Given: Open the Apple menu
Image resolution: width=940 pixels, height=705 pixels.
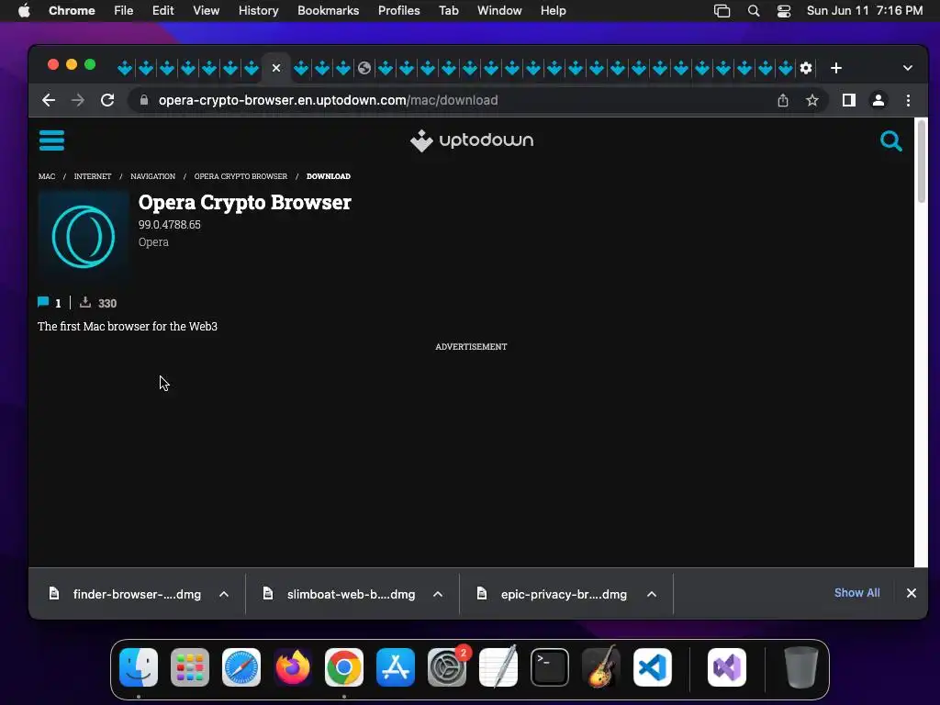Looking at the screenshot, I should pyautogui.click(x=24, y=11).
